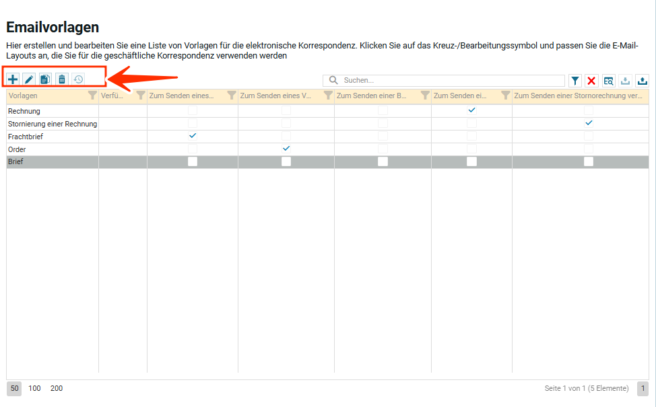This screenshot has width=656, height=407.
Task: Open filter for 'Zum Senden einer B...' column
Action: (x=425, y=96)
